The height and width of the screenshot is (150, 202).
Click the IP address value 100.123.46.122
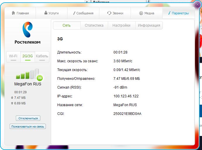(x=126, y=96)
